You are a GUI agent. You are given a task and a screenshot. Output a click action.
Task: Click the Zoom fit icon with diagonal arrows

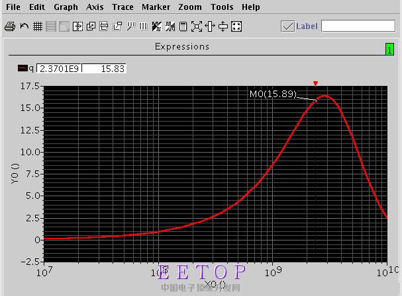[x=197, y=26]
